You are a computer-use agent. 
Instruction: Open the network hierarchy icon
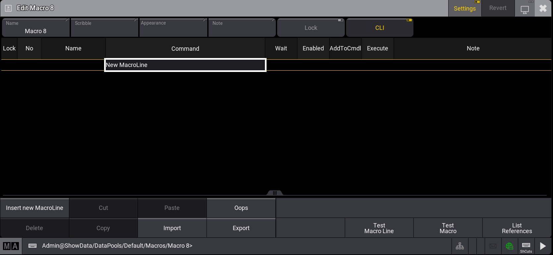(460, 246)
